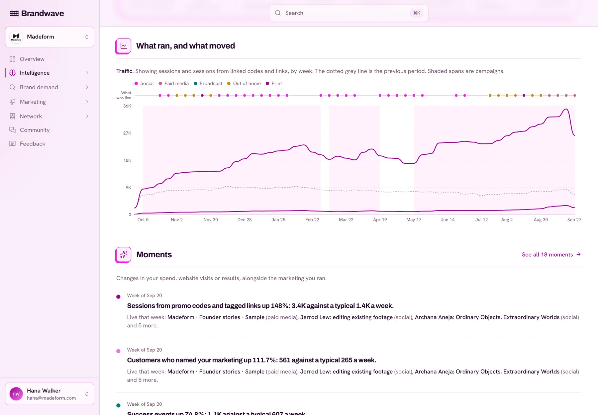The height and width of the screenshot is (415, 598).
Task: Click the Madeform brand avatar
Action: (16, 37)
